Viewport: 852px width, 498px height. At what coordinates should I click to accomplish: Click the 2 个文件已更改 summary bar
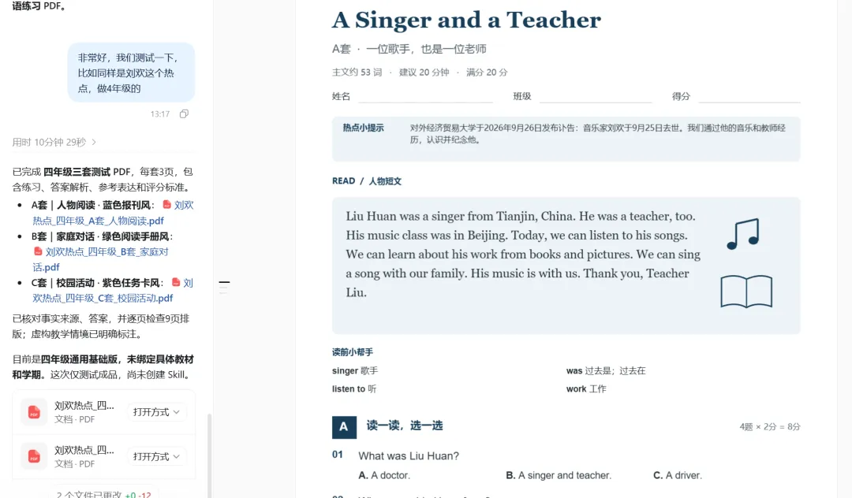104,493
